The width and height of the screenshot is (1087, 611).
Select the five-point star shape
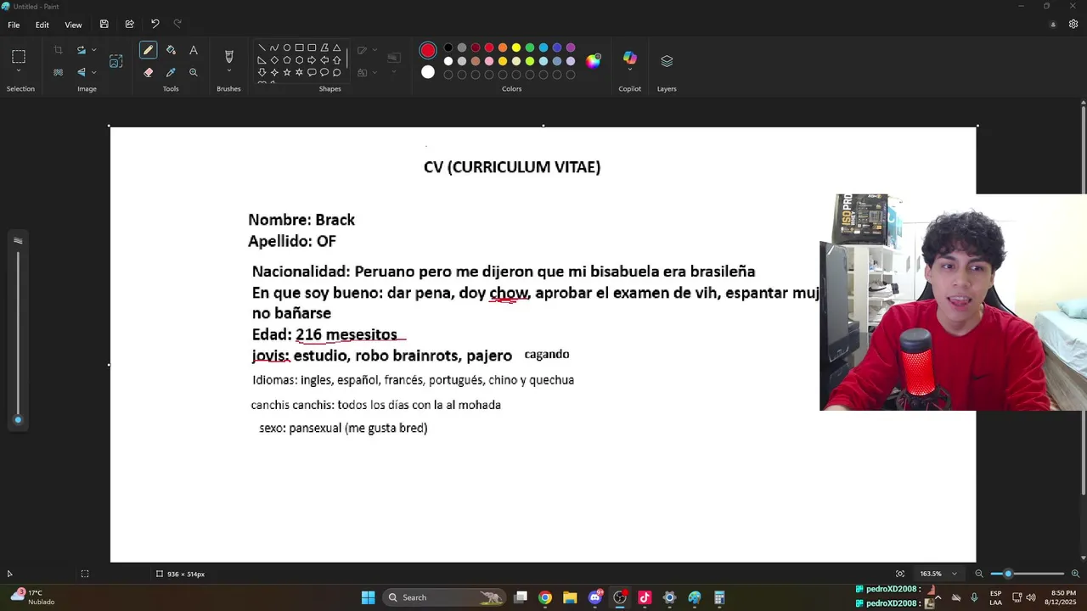tap(287, 72)
